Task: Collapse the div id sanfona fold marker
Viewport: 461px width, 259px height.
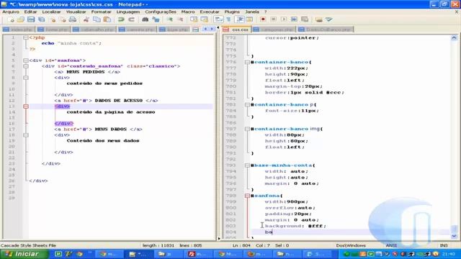Action: click(x=26, y=60)
